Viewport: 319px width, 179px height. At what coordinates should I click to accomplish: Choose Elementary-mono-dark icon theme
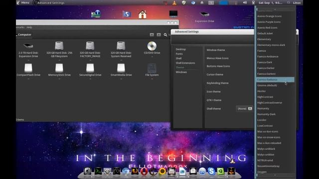click(271, 45)
